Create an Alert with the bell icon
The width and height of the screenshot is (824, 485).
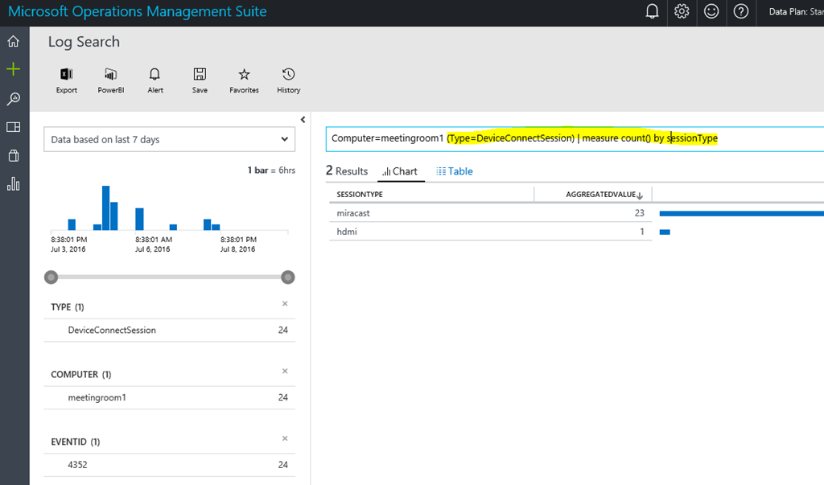click(155, 75)
